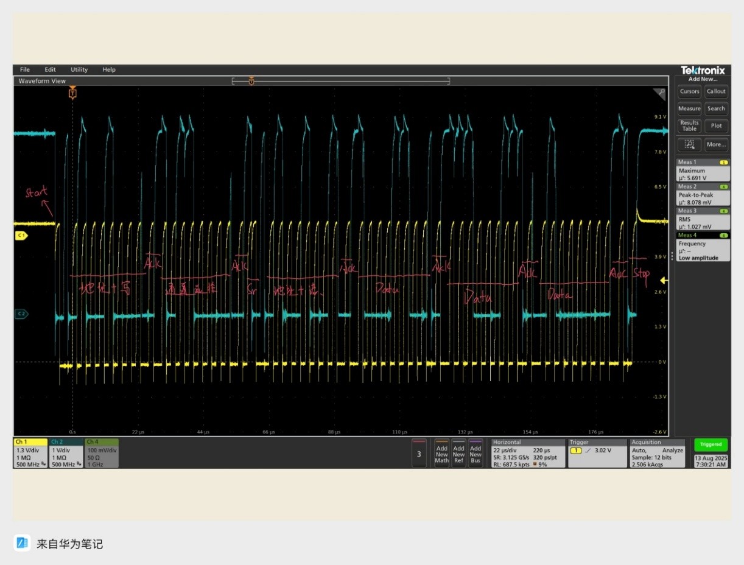Select the orange trigger position marker T
This screenshot has width=744, height=565.
[x=72, y=93]
